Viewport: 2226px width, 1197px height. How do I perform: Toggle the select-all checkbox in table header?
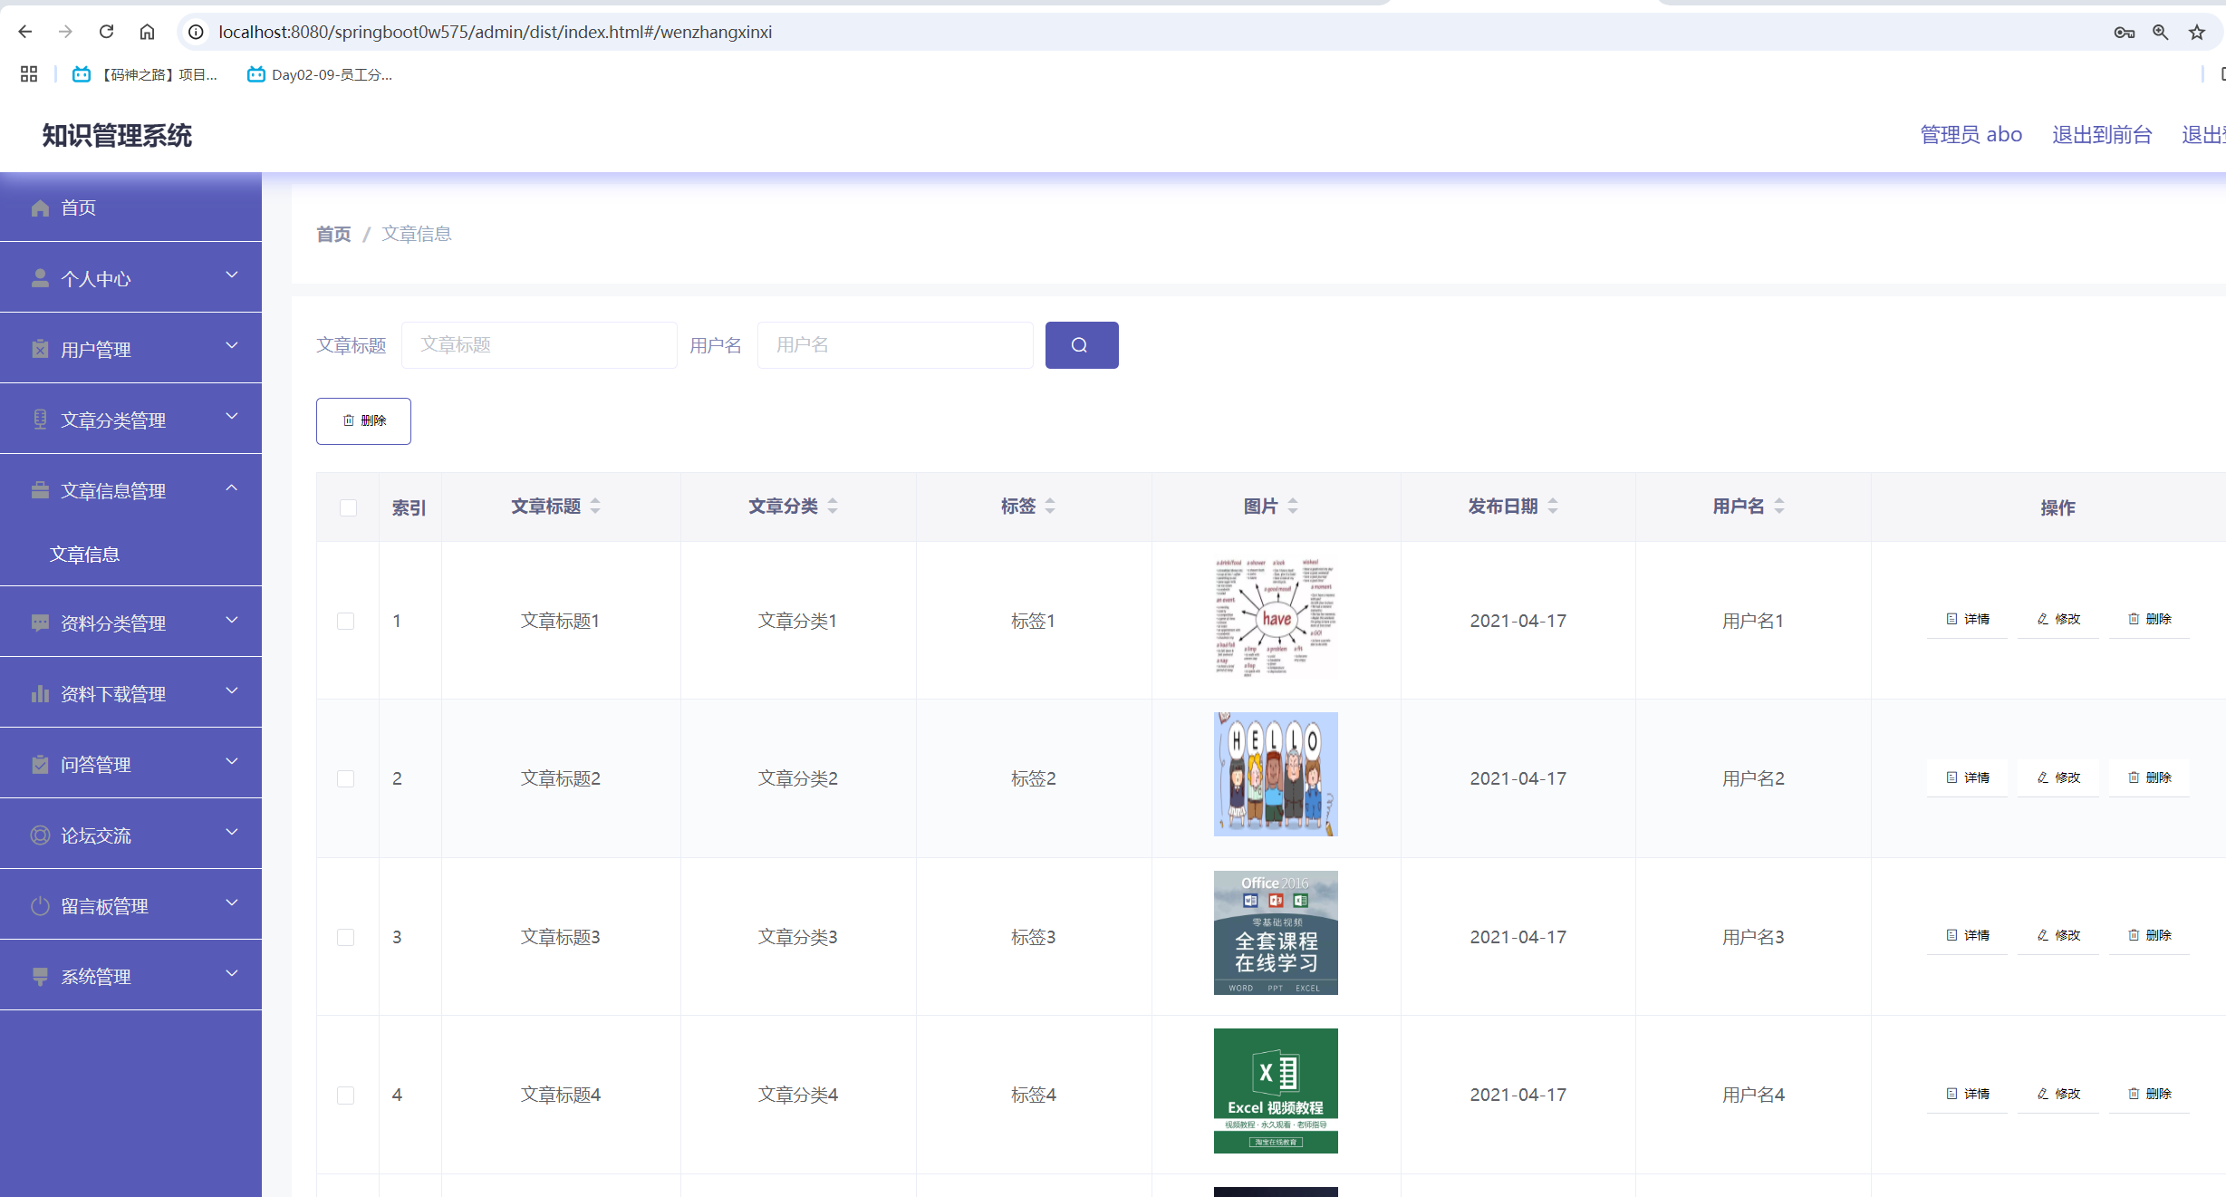point(348,507)
